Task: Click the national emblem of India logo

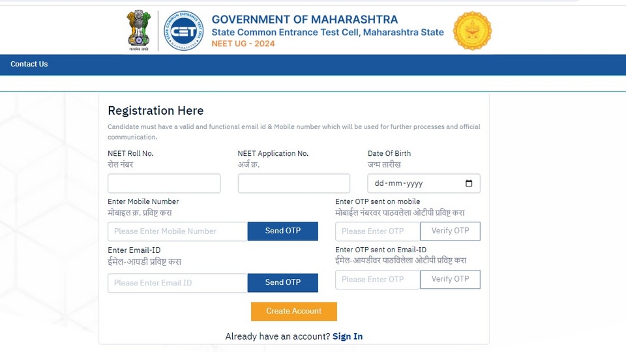Action: point(138,31)
